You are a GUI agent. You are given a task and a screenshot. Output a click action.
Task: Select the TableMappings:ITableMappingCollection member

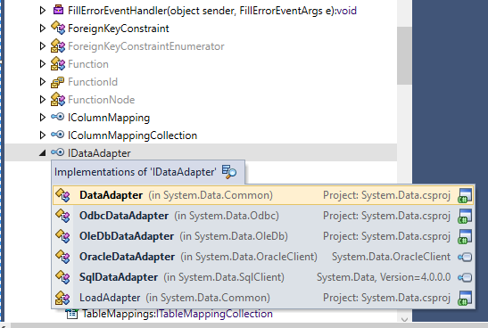pos(178,314)
